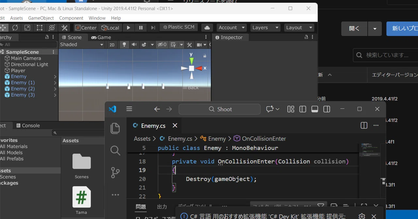Open VS Code Search sidebar icon
Image resolution: width=418 pixels, height=219 pixels.
coord(115,150)
